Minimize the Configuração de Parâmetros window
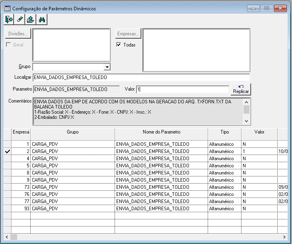292x244 pixels. point(253,8)
